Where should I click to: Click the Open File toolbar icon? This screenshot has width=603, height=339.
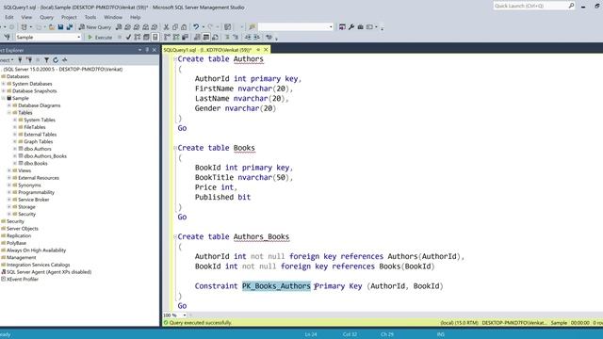click(x=52, y=27)
